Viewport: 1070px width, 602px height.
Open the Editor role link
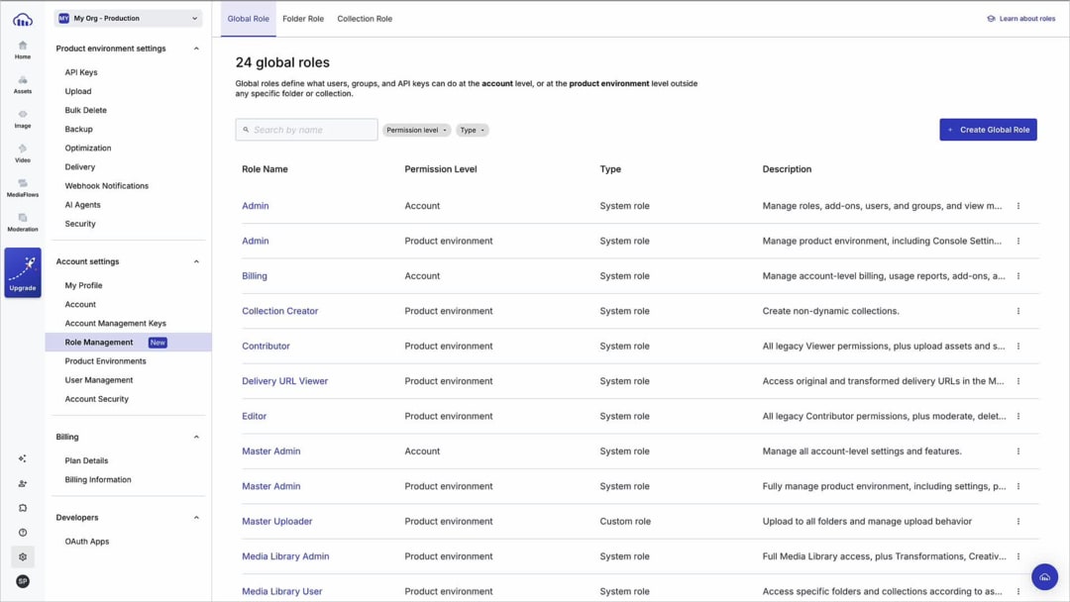[254, 416]
